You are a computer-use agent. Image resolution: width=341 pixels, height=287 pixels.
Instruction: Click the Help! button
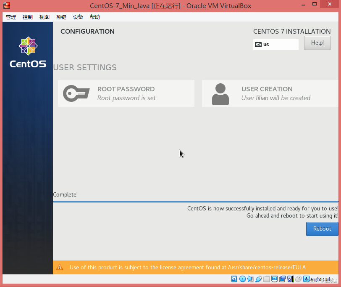[317, 43]
